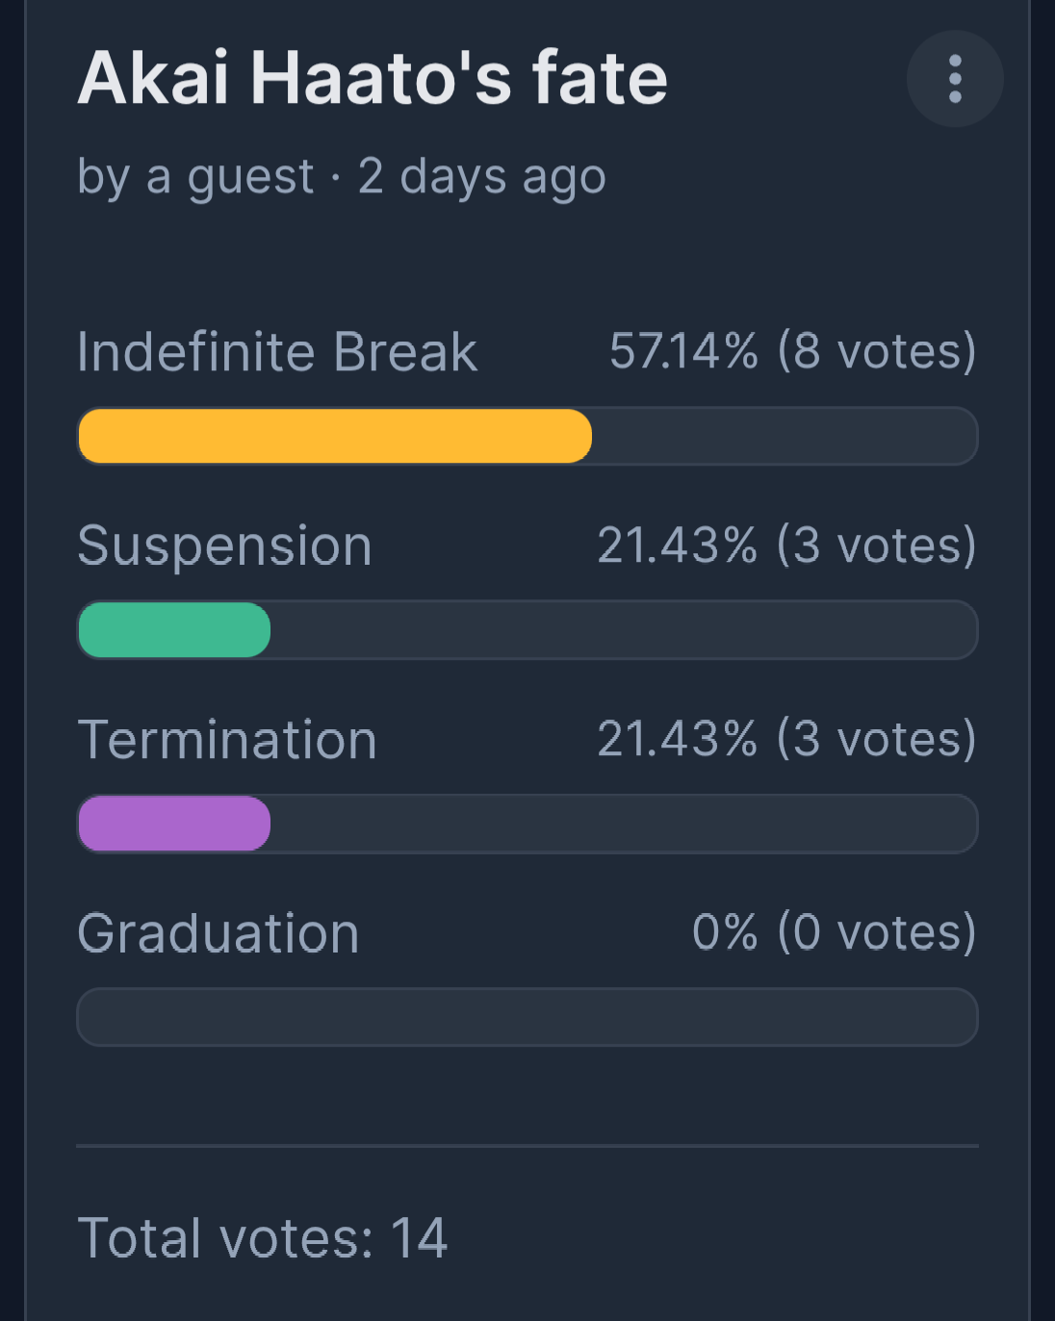
Task: Click the poll title Akai Haato's fate
Action: coord(373,78)
